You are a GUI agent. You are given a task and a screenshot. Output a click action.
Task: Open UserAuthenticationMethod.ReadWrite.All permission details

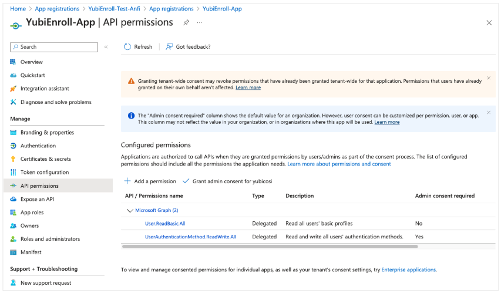point(190,237)
